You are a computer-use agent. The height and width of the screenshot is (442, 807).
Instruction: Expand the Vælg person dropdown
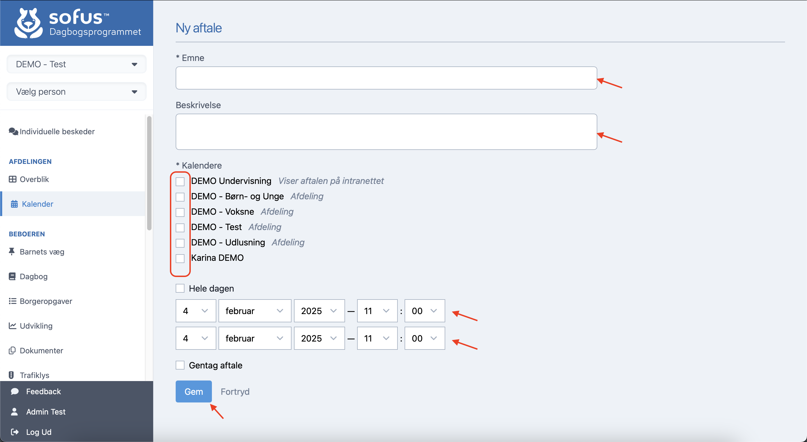click(x=76, y=92)
